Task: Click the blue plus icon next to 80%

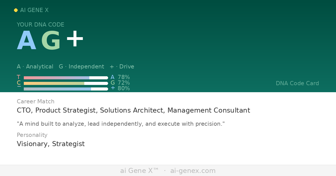Action: (x=113, y=88)
